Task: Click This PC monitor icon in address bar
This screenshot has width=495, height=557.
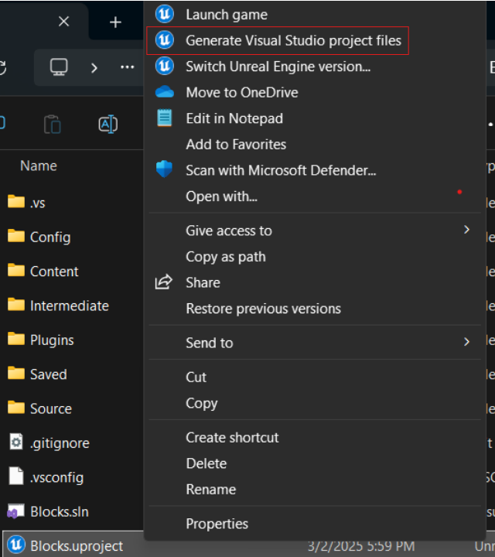Action: 59,67
